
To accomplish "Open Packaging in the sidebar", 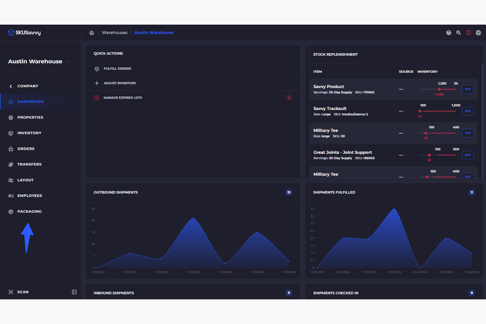I will click(30, 211).
